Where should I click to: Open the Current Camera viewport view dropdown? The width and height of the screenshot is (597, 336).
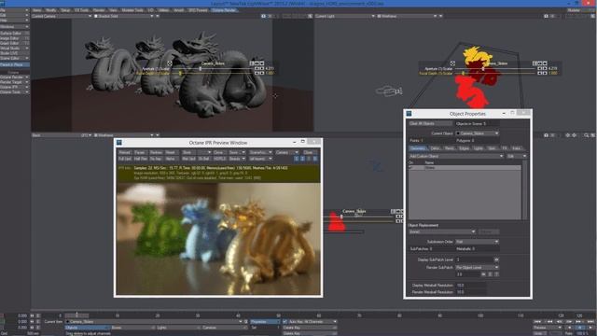(x=62, y=17)
